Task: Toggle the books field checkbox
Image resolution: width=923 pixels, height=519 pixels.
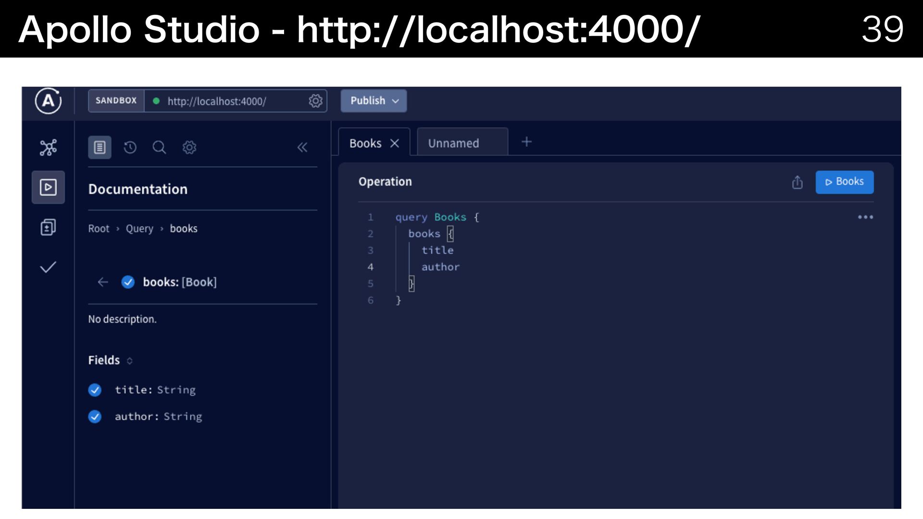Action: pos(128,282)
